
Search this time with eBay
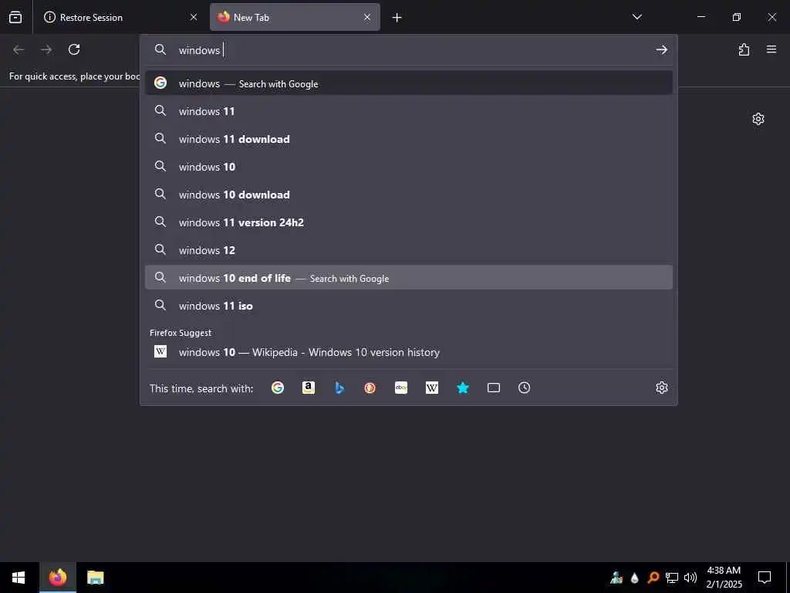coord(401,388)
